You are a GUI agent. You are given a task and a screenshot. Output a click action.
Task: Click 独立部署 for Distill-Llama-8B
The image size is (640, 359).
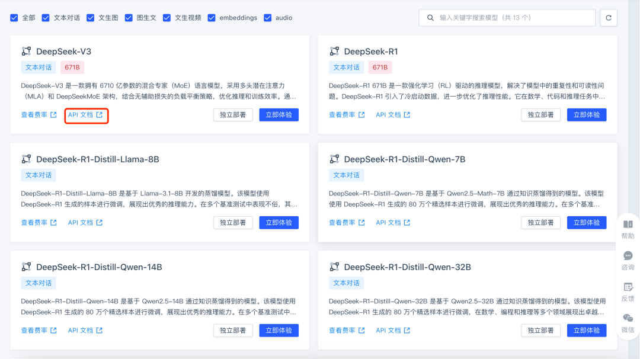coord(233,223)
